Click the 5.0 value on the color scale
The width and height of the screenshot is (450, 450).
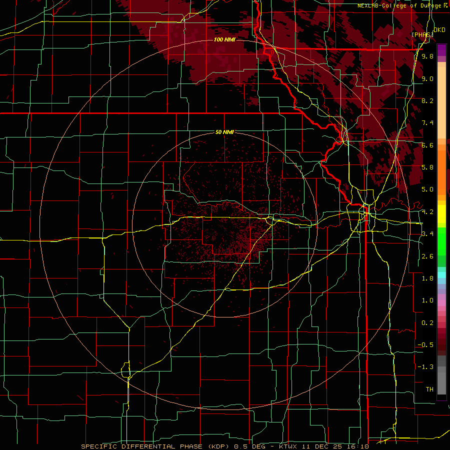pyautogui.click(x=427, y=189)
